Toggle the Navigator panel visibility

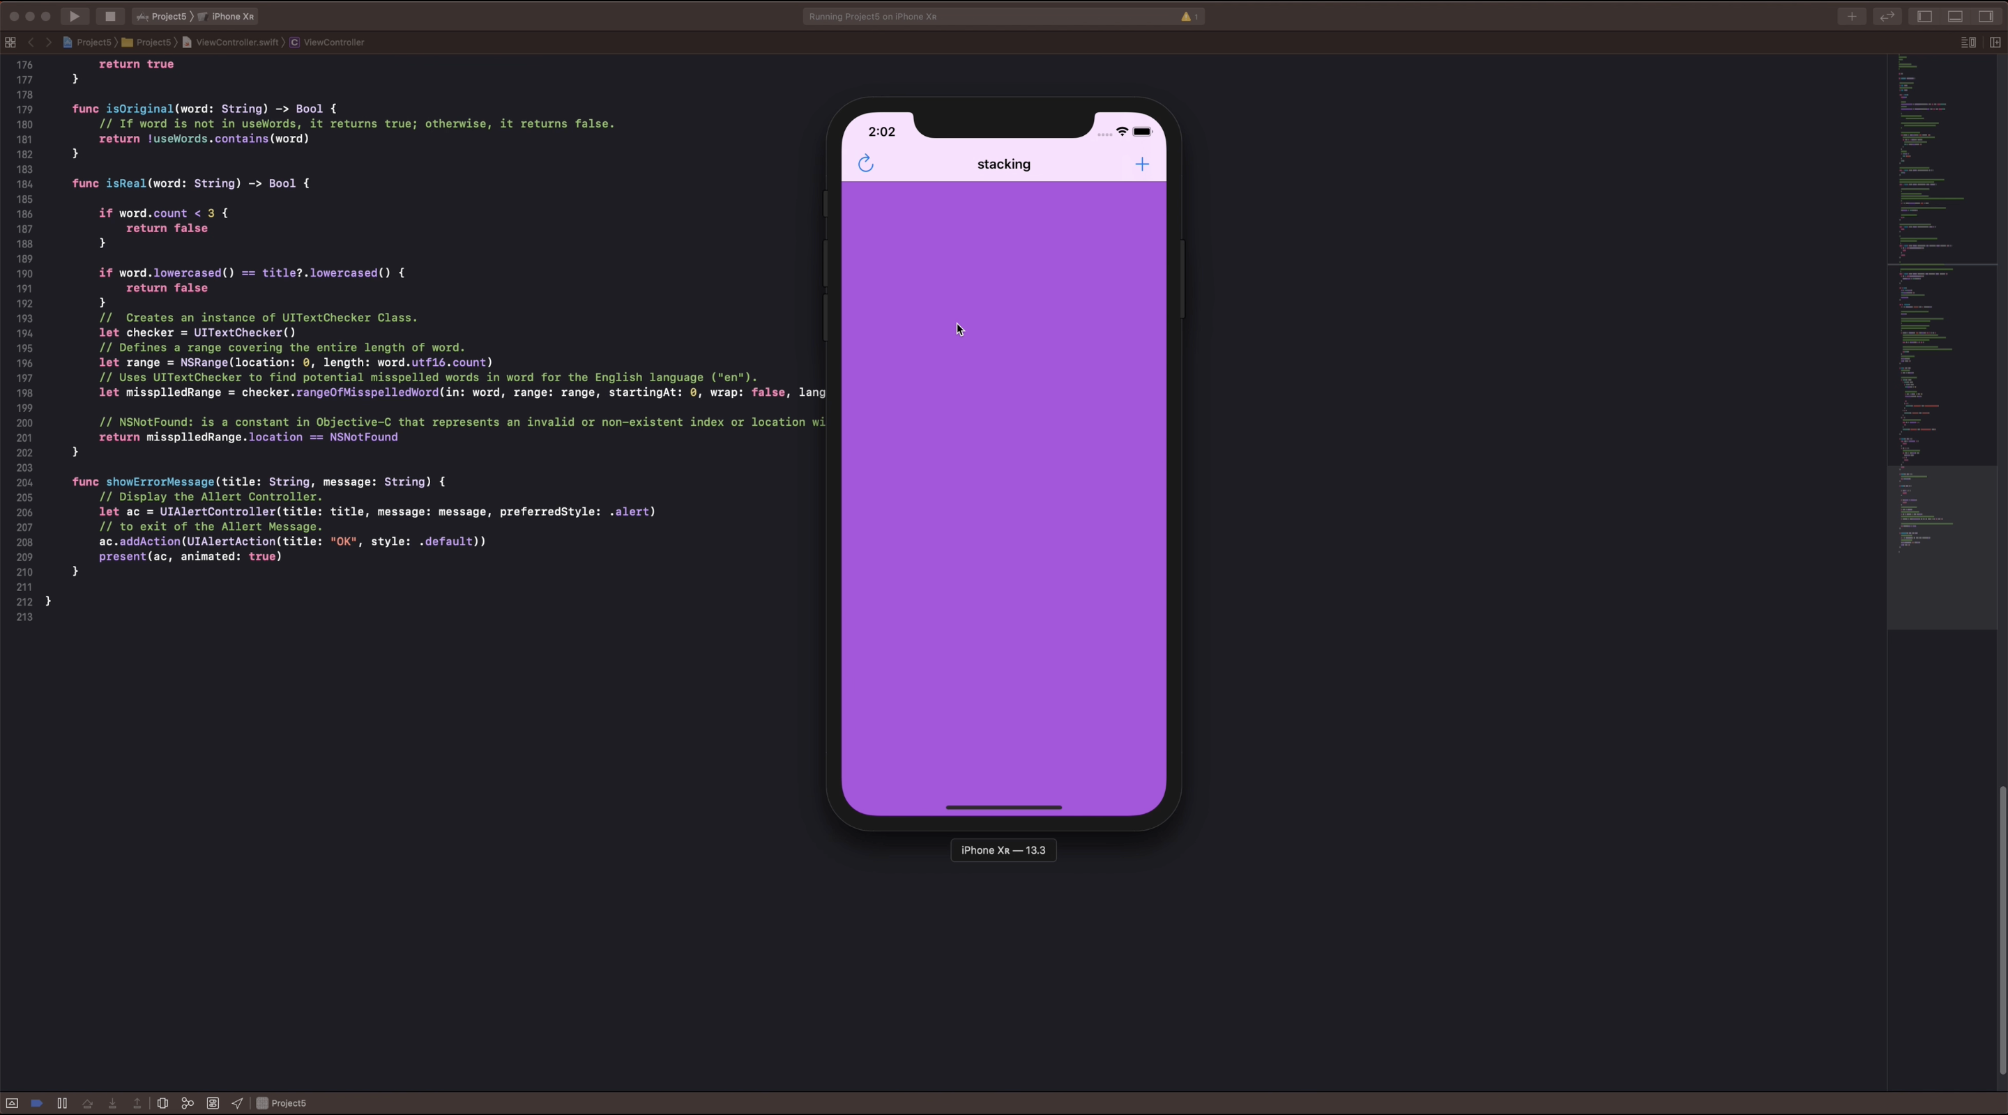[x=1924, y=16]
